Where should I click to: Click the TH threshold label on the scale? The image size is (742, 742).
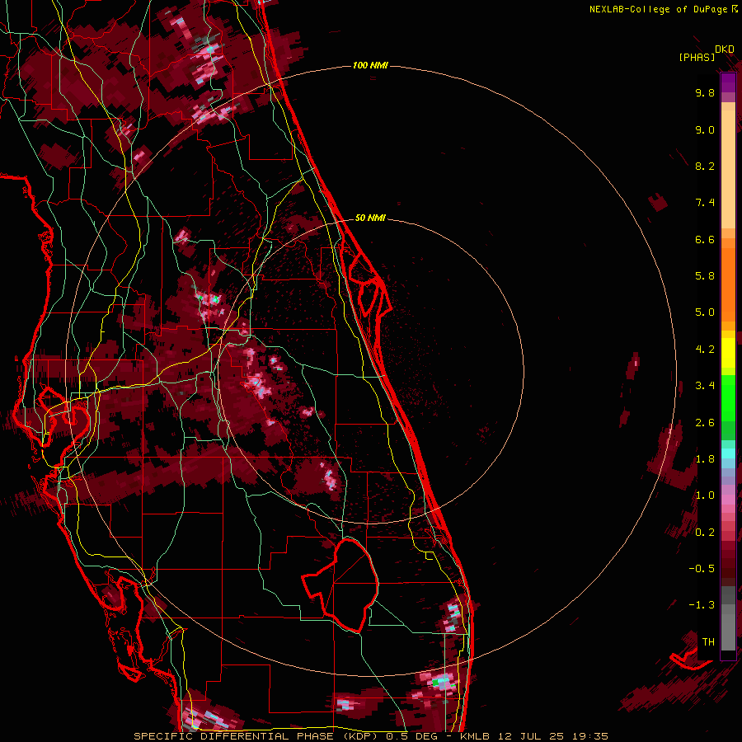coord(708,642)
